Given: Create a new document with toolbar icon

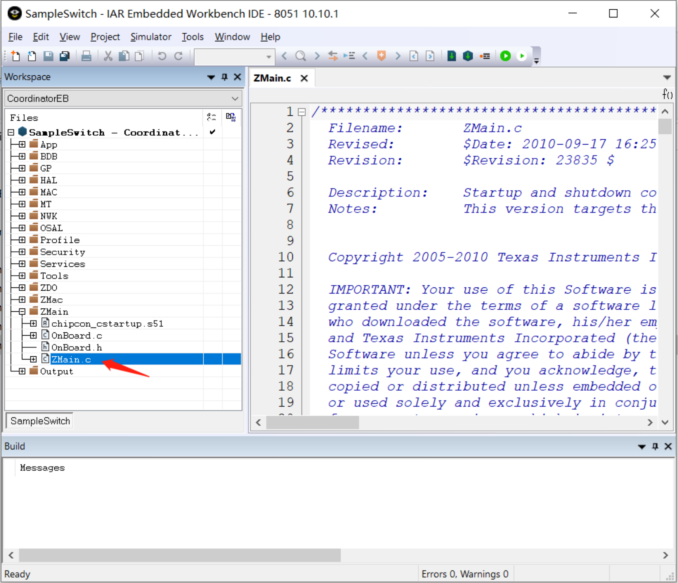Looking at the screenshot, I should click(x=16, y=56).
